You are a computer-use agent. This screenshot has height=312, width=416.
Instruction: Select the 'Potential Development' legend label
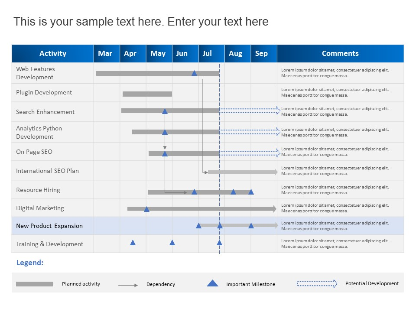coord(372,283)
